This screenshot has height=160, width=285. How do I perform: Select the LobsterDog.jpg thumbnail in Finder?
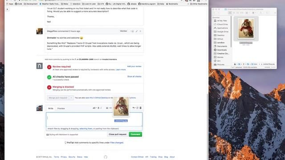246,28
